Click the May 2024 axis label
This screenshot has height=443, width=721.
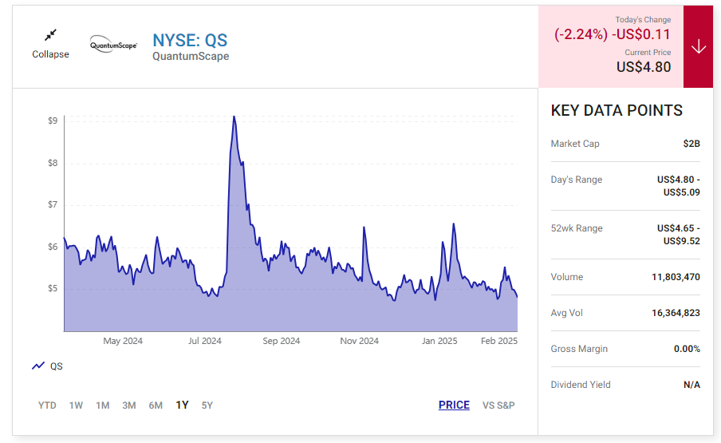coord(123,341)
